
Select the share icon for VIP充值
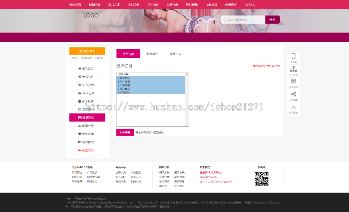(x=294, y=94)
